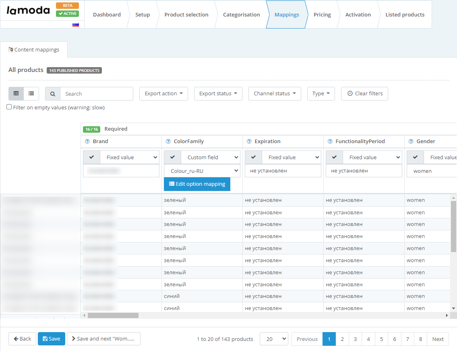This screenshot has height=351, width=457.
Task: Enable Filter on empty values checkbox
Action: pyautogui.click(x=9, y=107)
